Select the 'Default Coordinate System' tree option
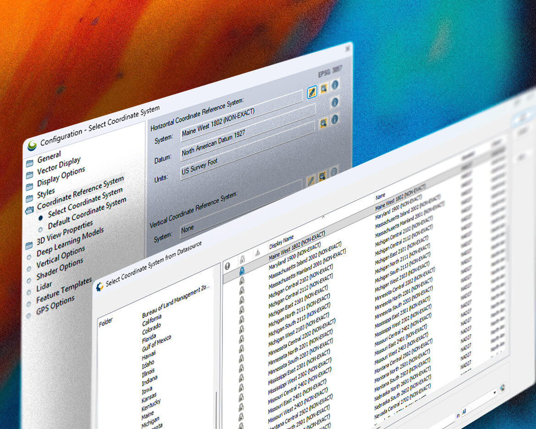This screenshot has height=429, width=536. click(x=87, y=214)
